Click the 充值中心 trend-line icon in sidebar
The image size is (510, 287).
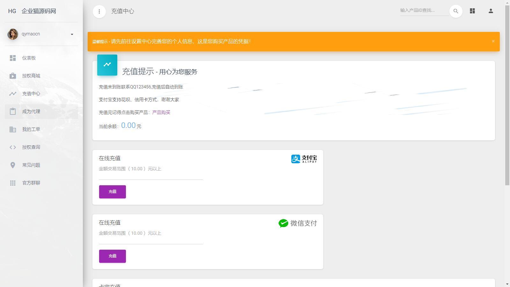13,94
